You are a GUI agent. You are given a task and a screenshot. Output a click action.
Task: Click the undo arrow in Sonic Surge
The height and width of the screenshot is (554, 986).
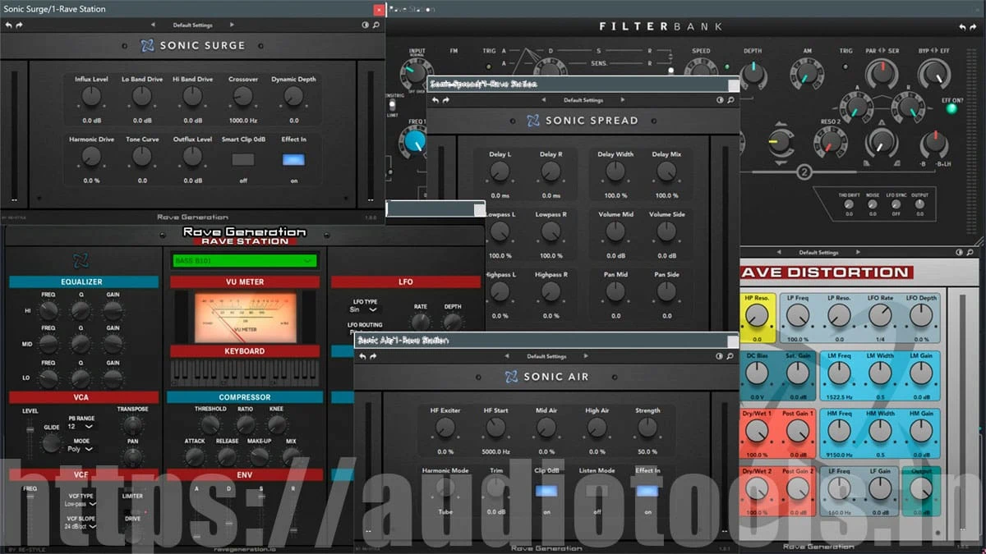pyautogui.click(x=9, y=25)
